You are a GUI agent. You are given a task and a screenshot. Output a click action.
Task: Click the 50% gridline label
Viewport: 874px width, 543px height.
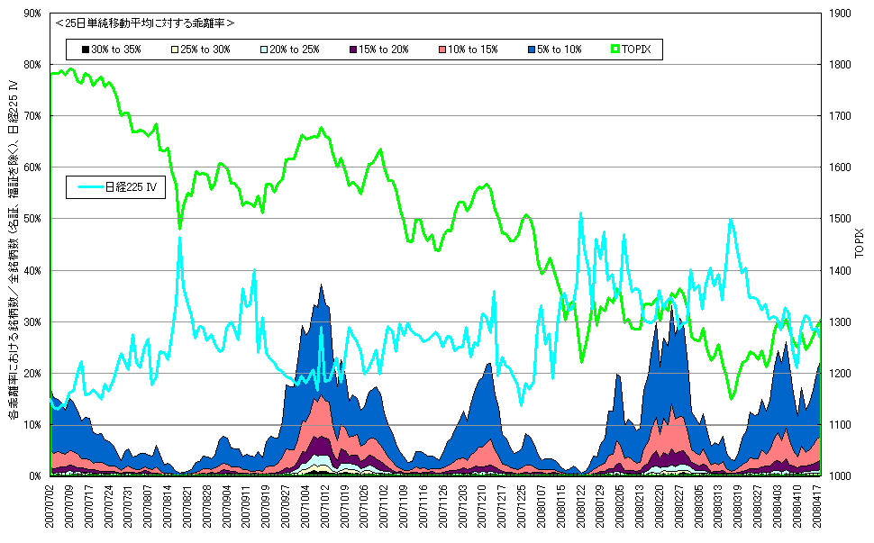32,219
